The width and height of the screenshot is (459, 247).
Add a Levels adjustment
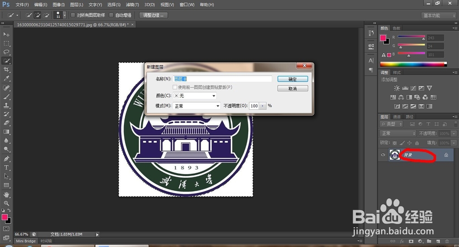(405, 88)
